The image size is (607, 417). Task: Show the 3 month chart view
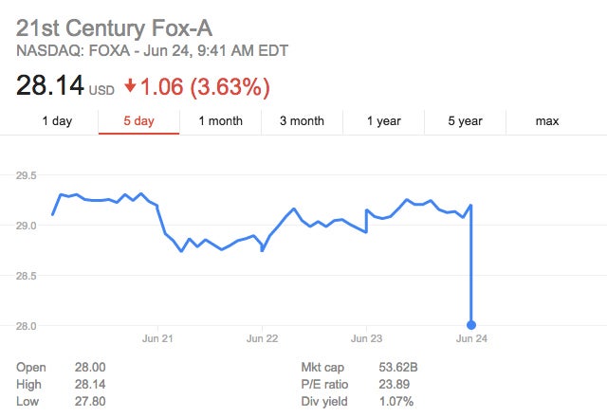(302, 121)
